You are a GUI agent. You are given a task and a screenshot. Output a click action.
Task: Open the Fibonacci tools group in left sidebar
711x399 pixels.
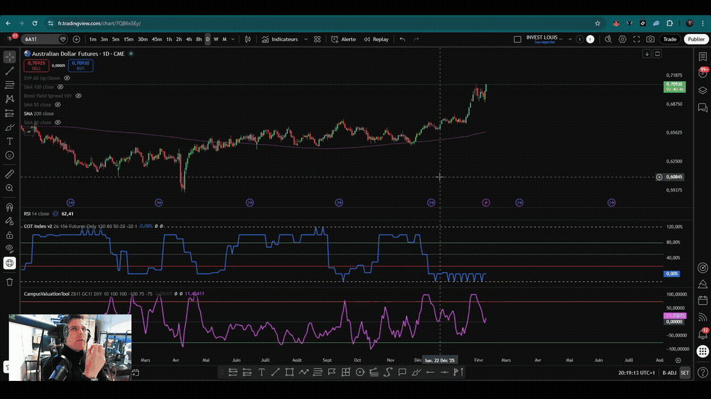coord(10,85)
